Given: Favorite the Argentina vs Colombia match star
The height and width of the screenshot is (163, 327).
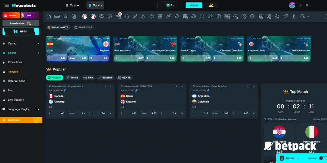Looking at the screenshot, I should pos(254,86).
